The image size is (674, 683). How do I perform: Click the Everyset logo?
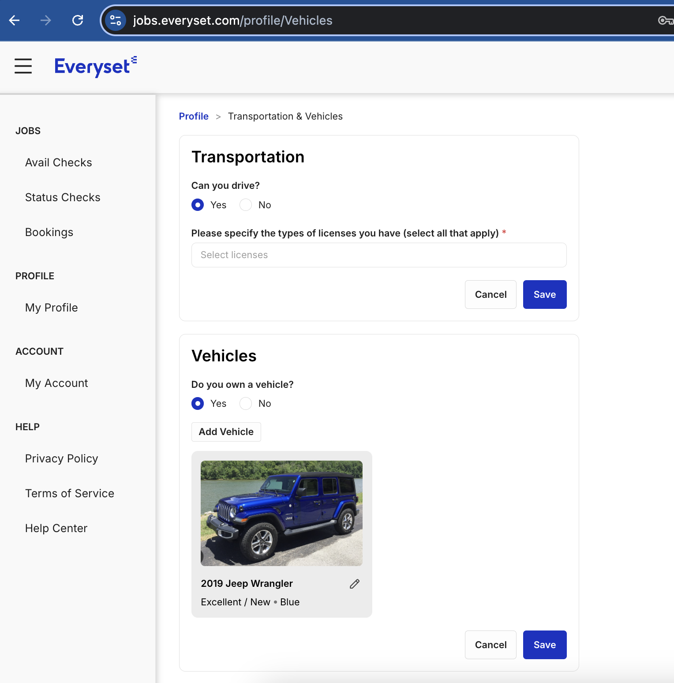[96, 66]
